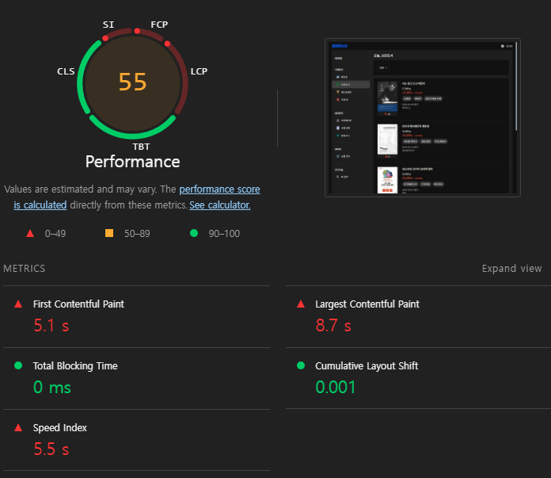The image size is (551, 478).
Task: Click the red triangle beside First Contentful Paint
Action: coord(18,304)
